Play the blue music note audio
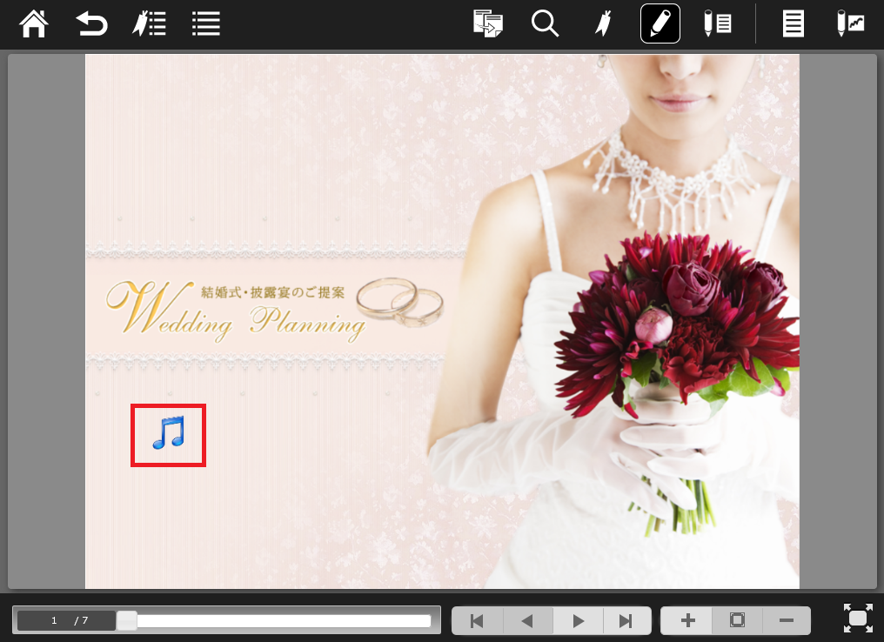The width and height of the screenshot is (884, 642). (x=168, y=434)
